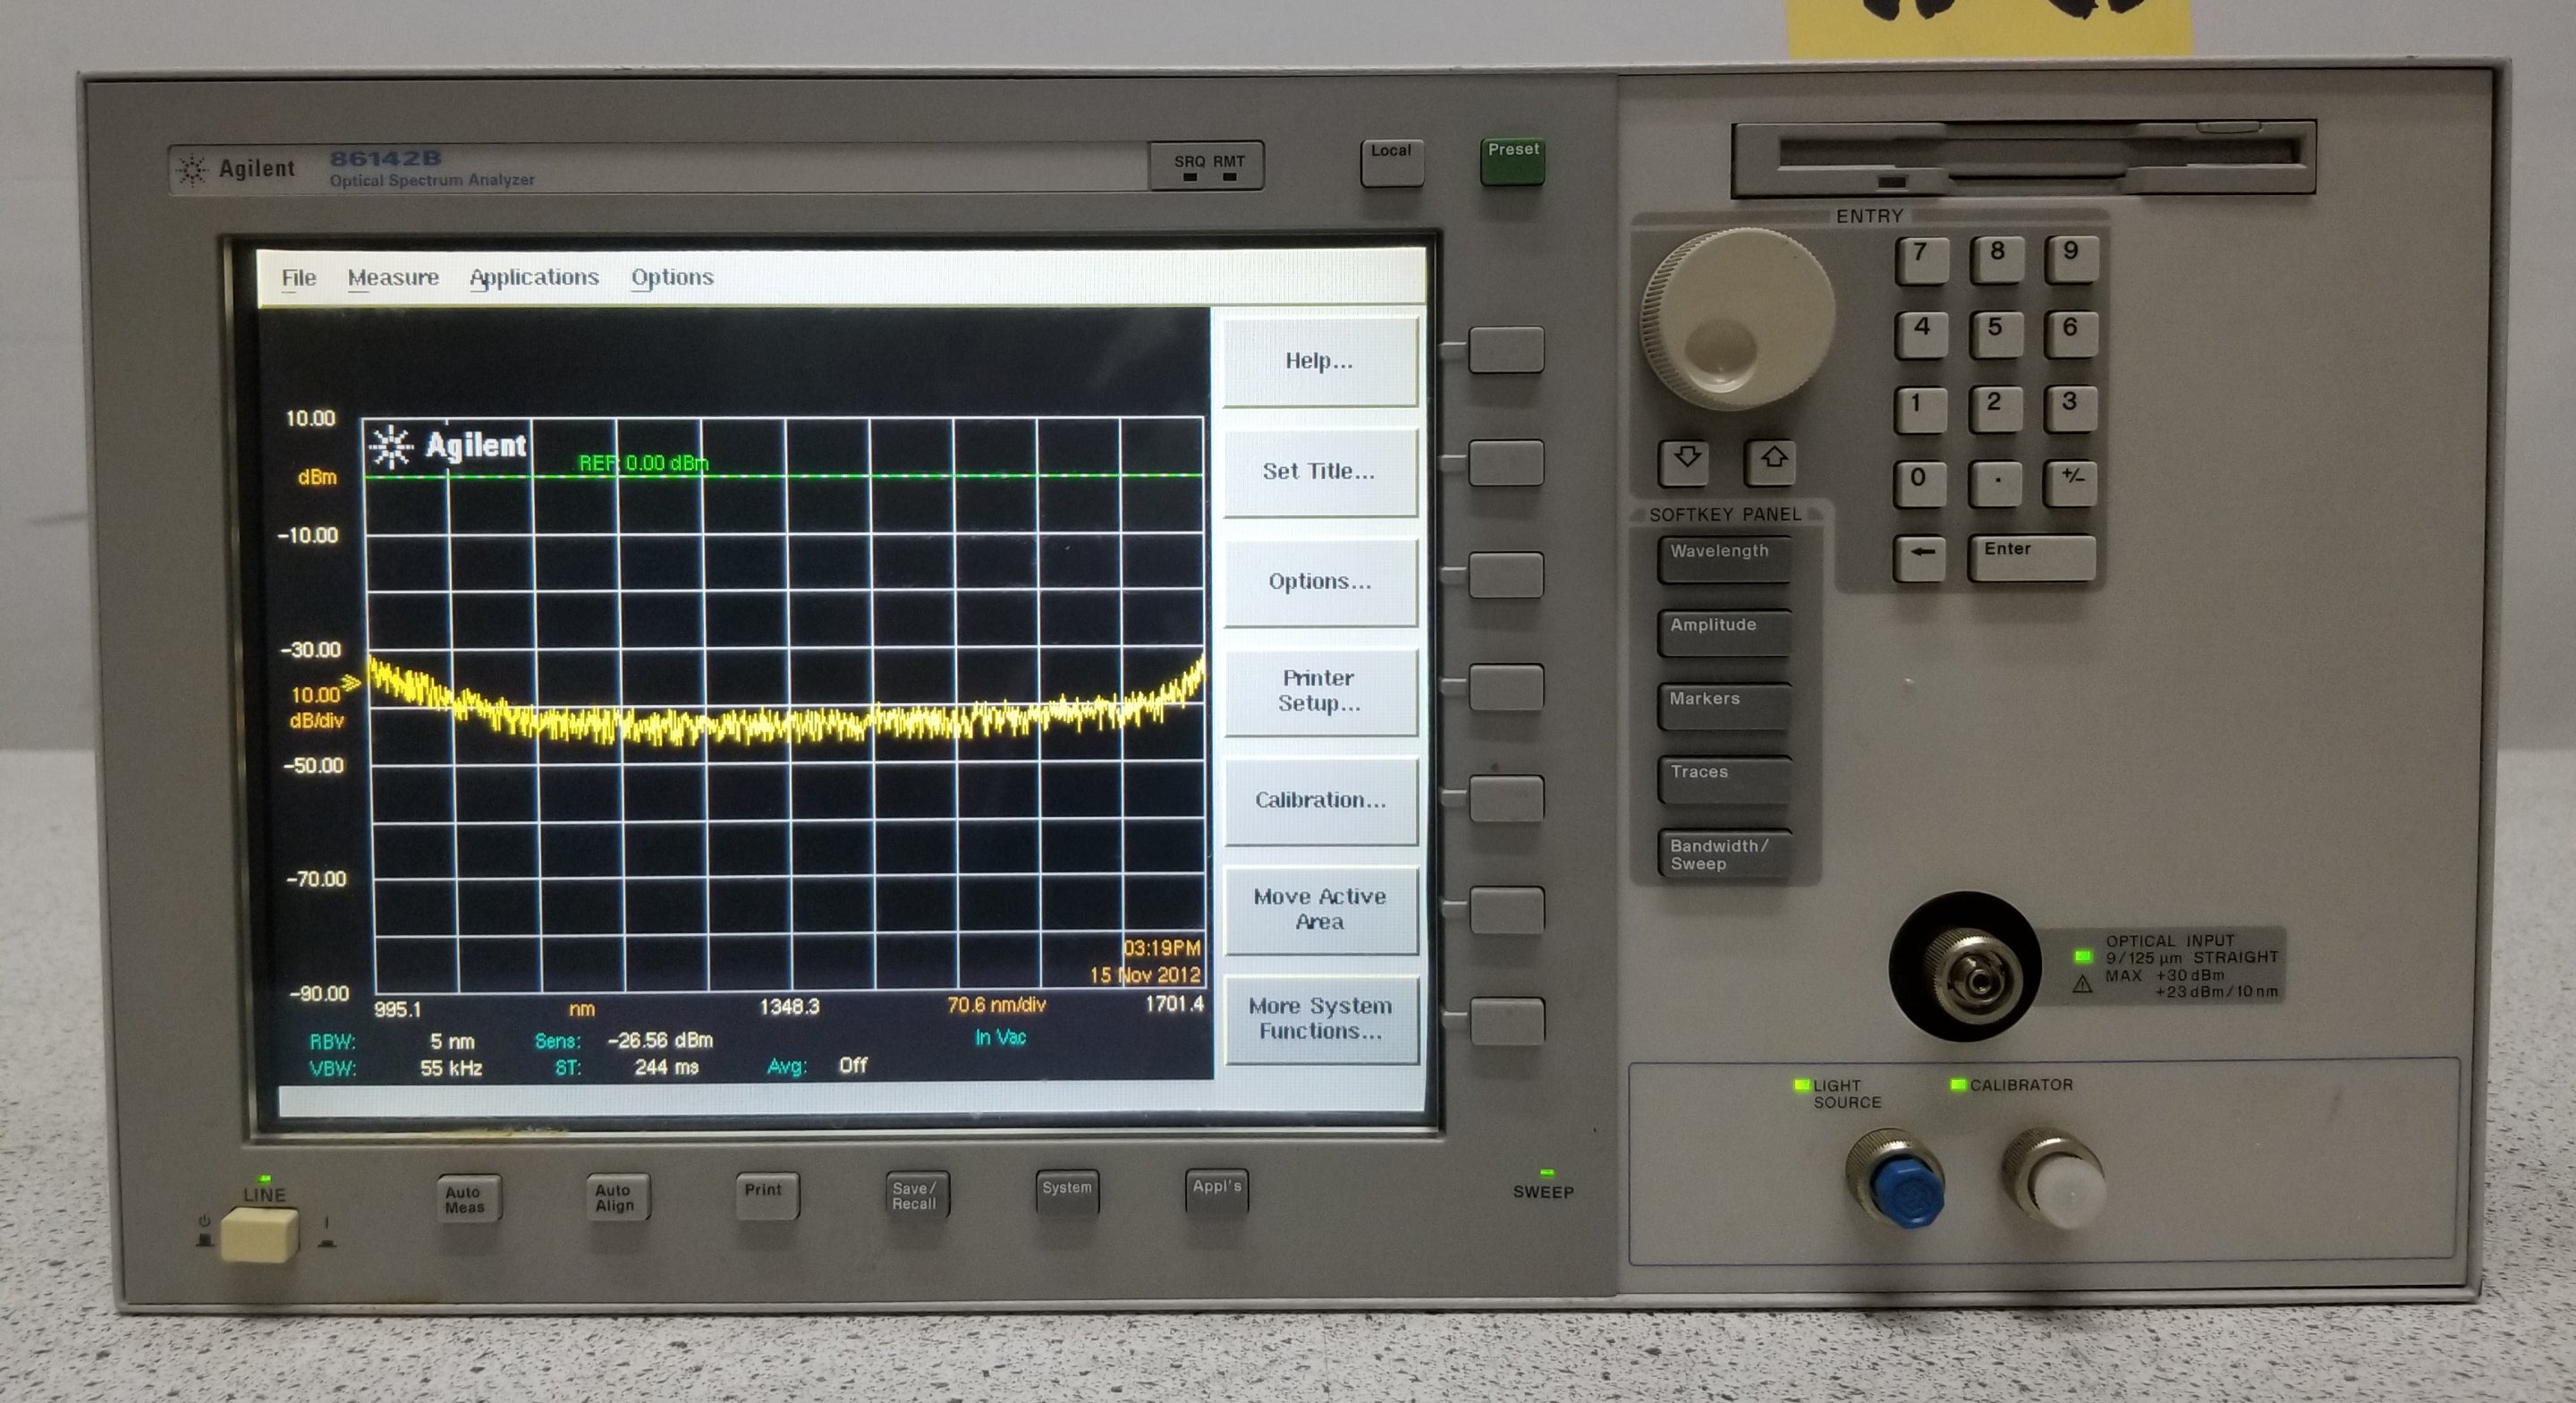Click the plus/minus sign key

tap(2070, 484)
